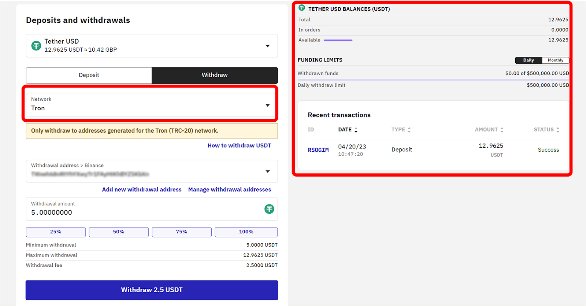Toggle funding limits to Monthly
The height and width of the screenshot is (307, 586).
[x=556, y=60]
